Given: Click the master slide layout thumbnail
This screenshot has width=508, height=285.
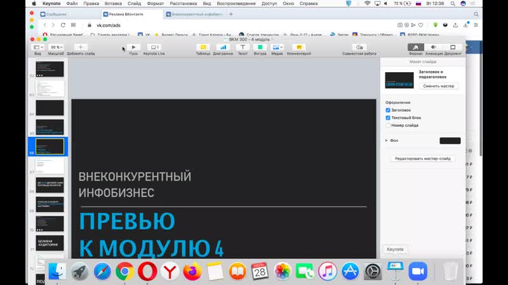Looking at the screenshot, I should [x=399, y=80].
